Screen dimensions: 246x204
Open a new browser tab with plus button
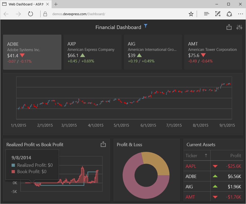point(56,4)
